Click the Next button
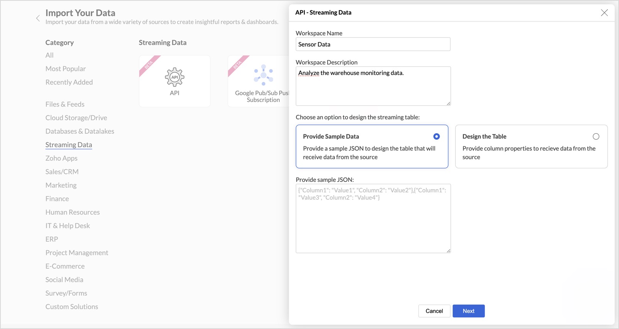The height and width of the screenshot is (329, 619). [468, 311]
